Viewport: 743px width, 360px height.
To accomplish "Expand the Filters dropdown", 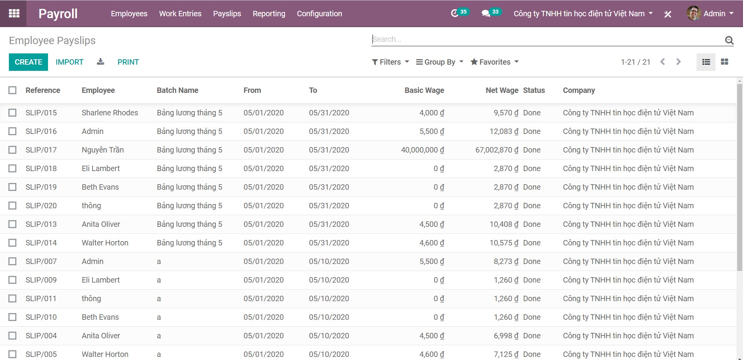I will (390, 62).
